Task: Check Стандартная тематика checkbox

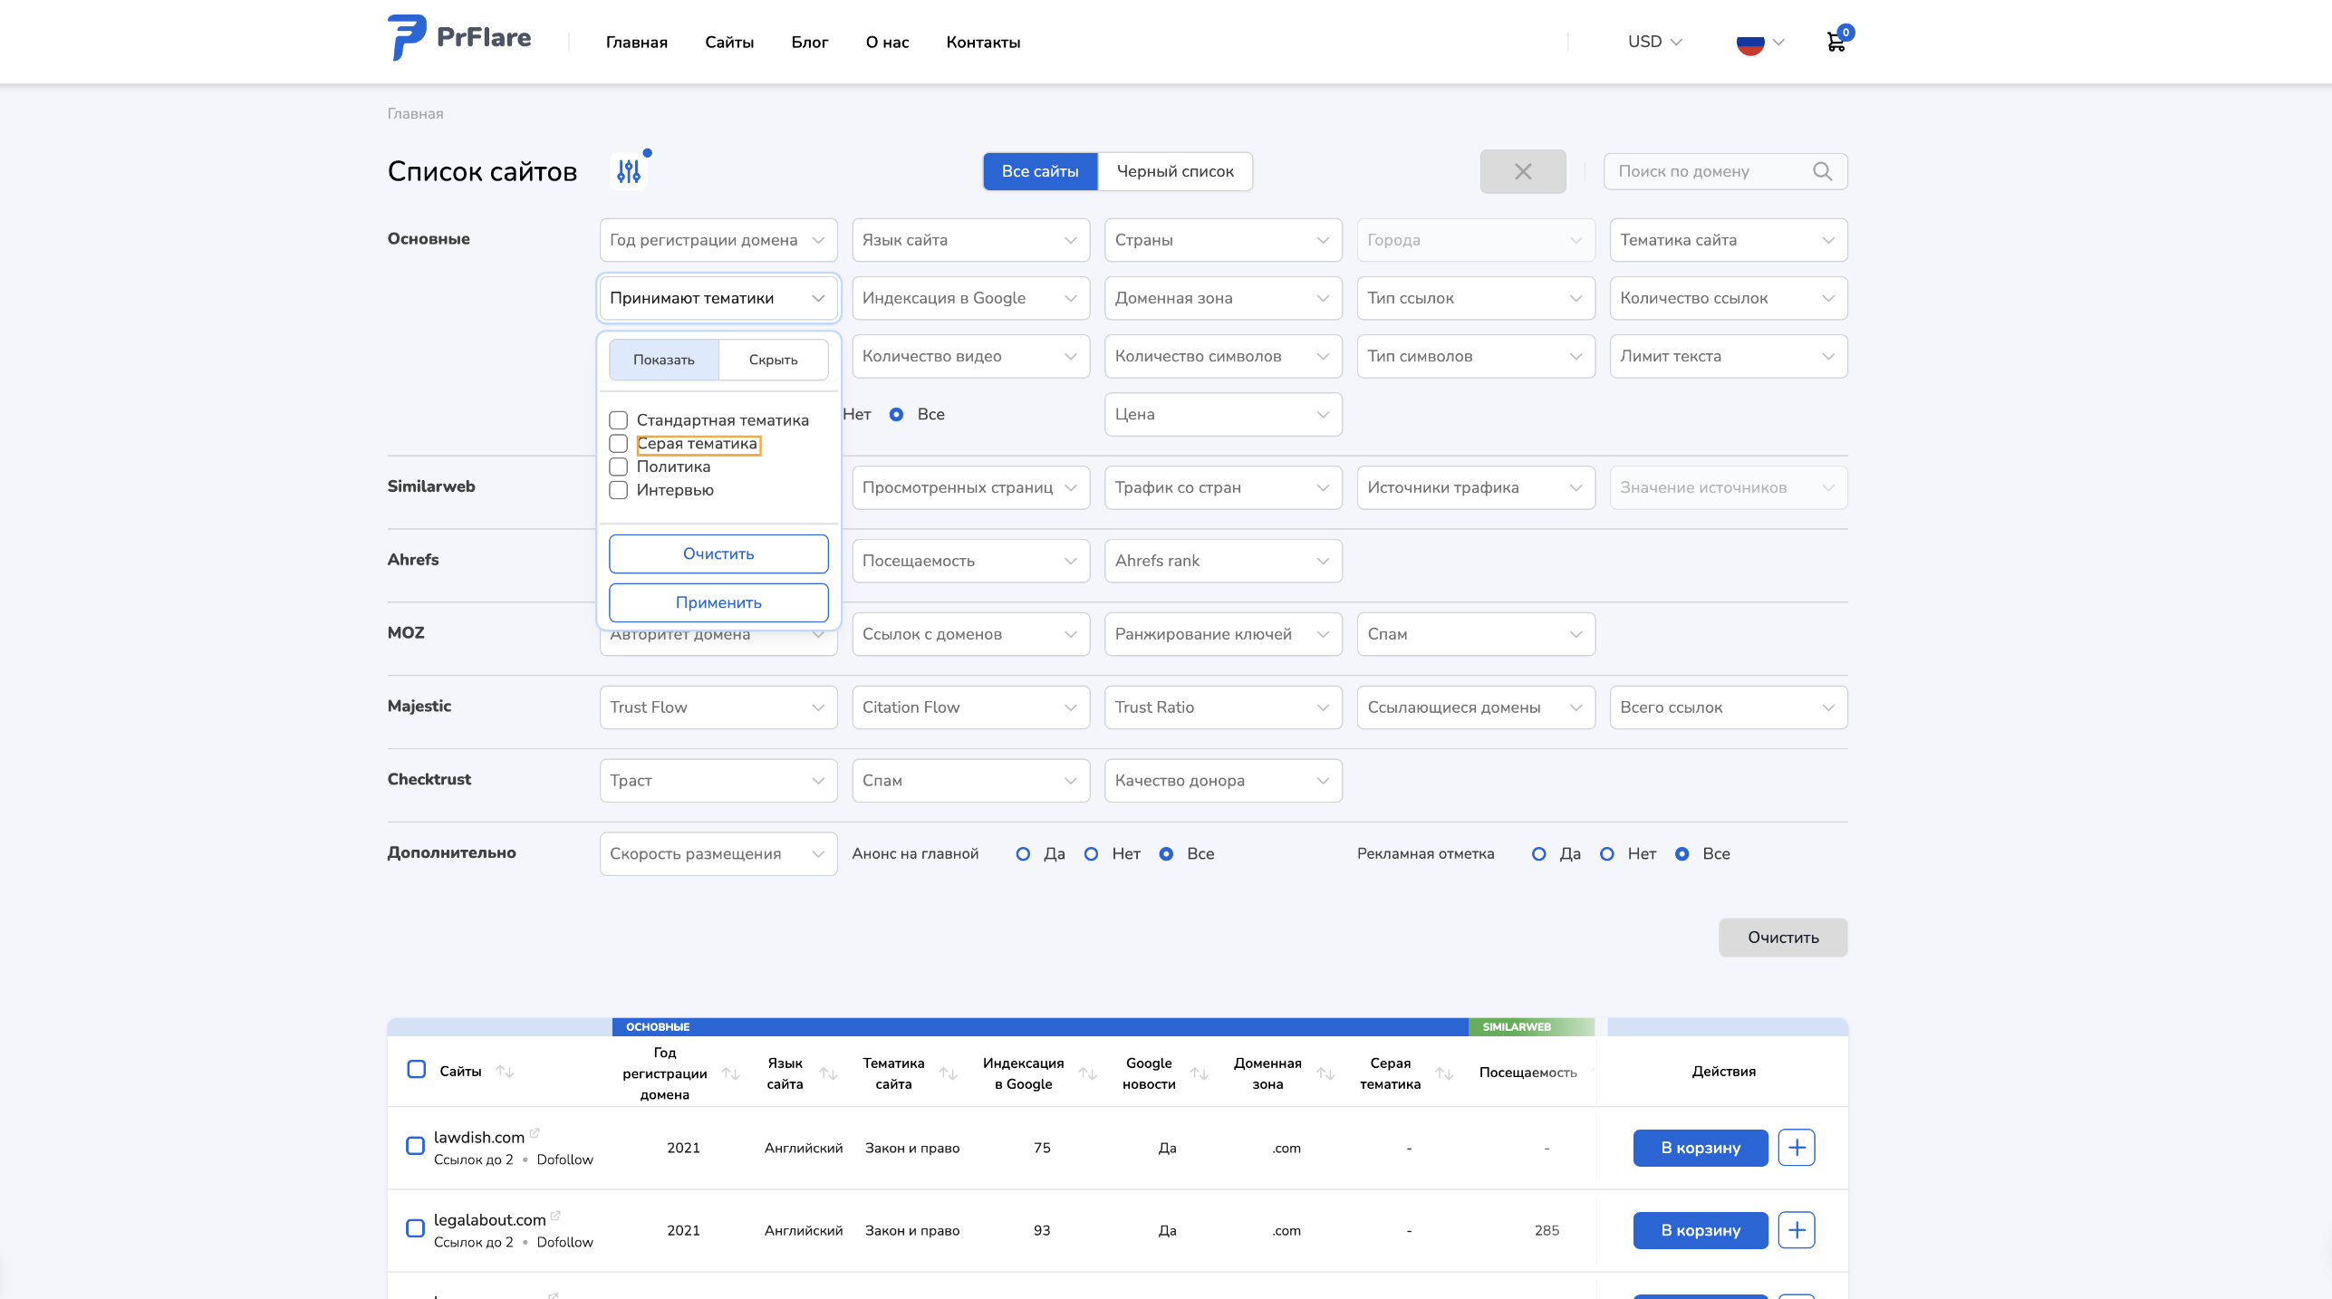Action: point(618,420)
